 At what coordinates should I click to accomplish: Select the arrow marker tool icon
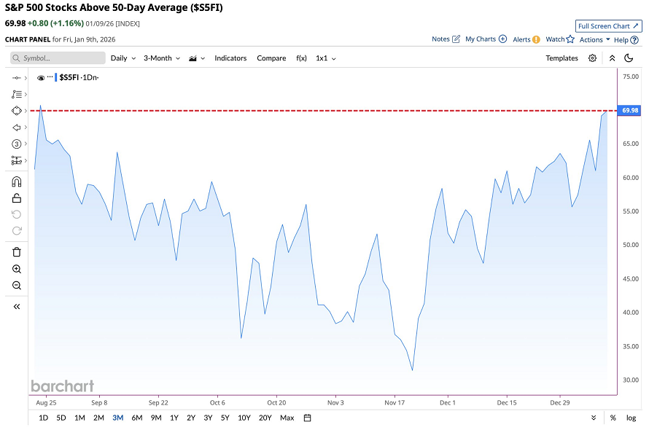pos(17,128)
